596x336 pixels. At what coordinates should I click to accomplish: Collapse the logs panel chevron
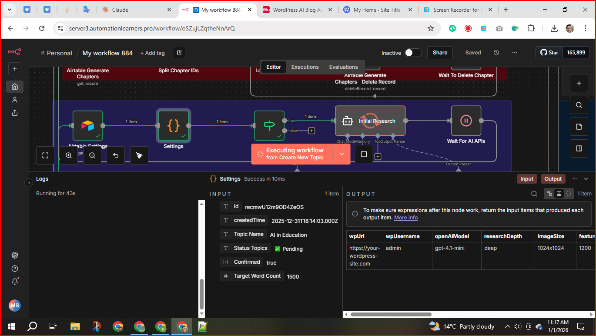[586, 179]
